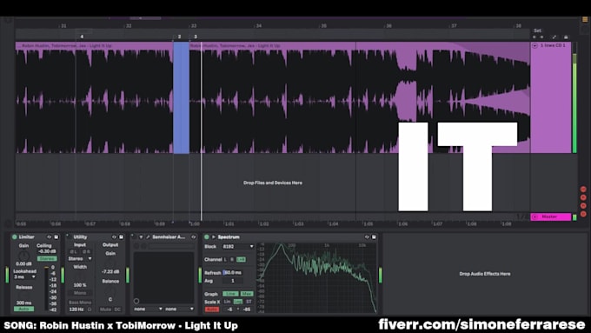Click the 1 Iowa CD 1 track name
The image size is (591, 333).
coord(553,45)
